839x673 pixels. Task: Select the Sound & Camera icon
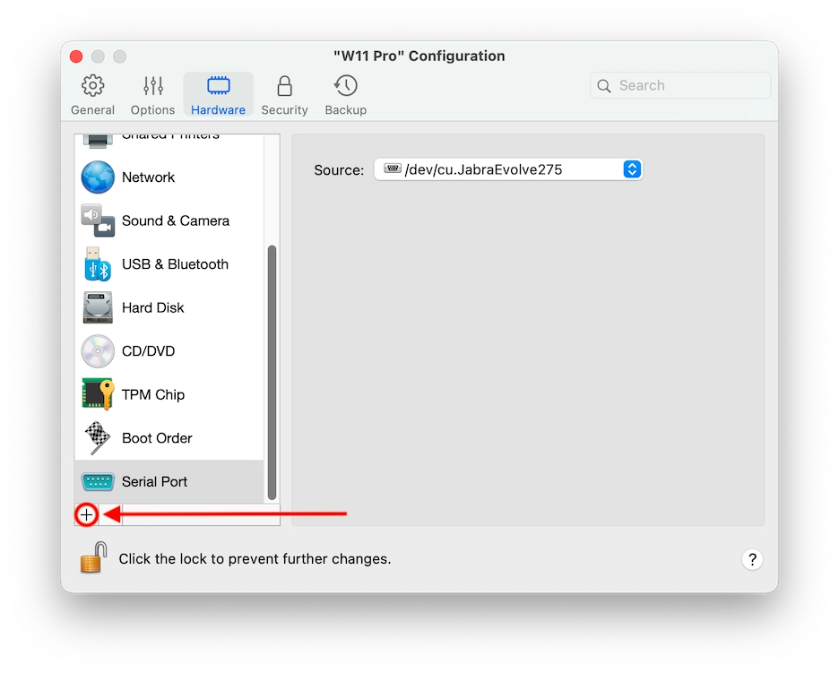coord(98,220)
